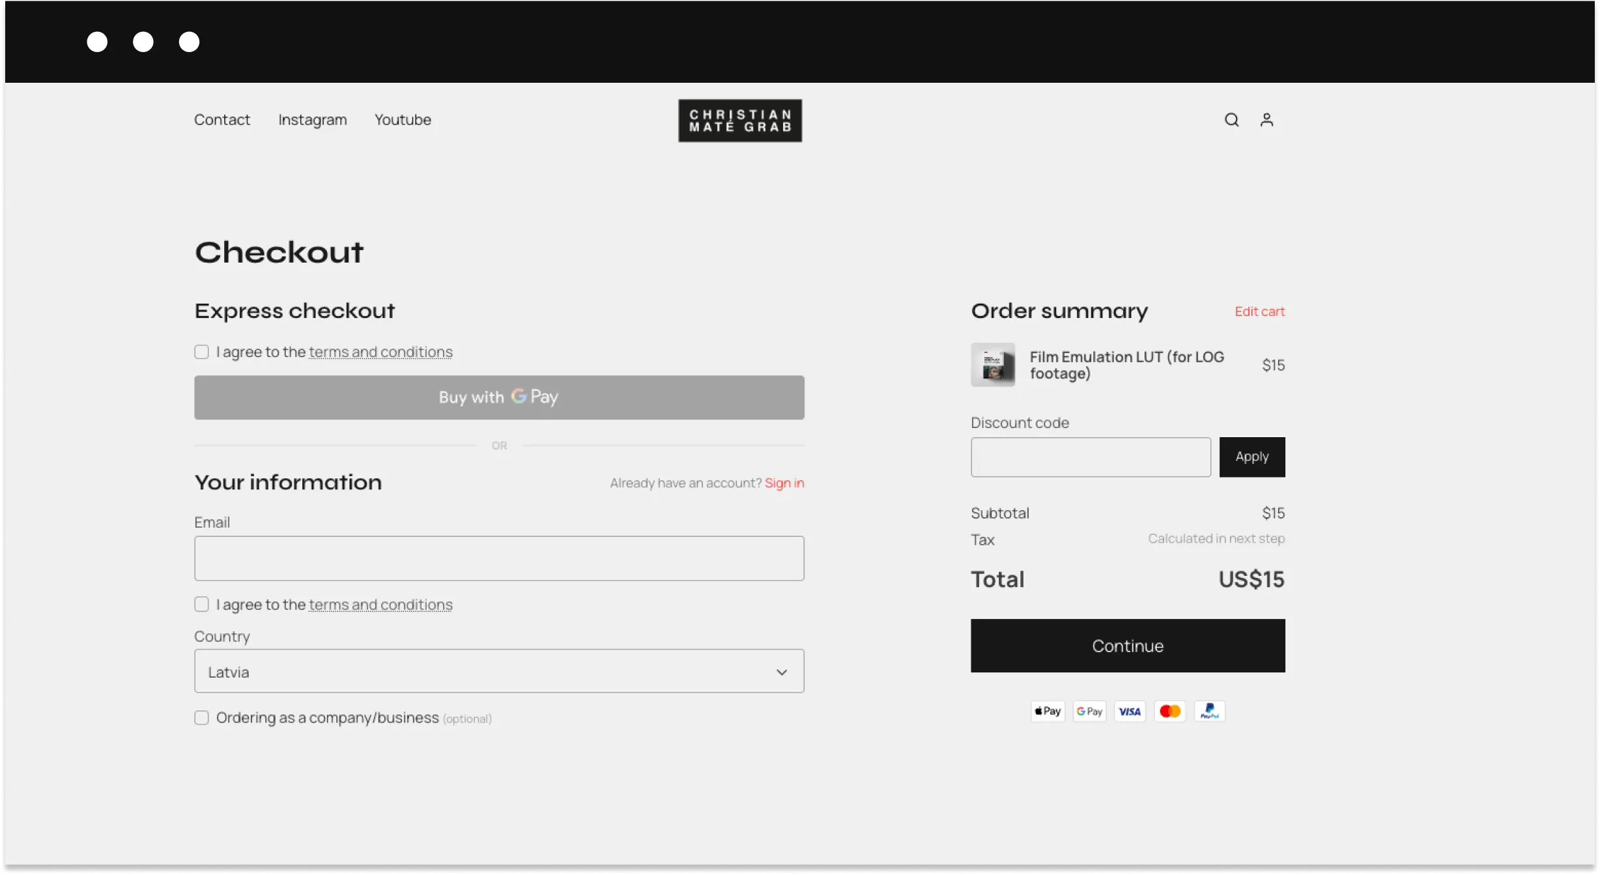Select the Mastercard payment icon
This screenshot has width=1600, height=875.
pyautogui.click(x=1169, y=711)
